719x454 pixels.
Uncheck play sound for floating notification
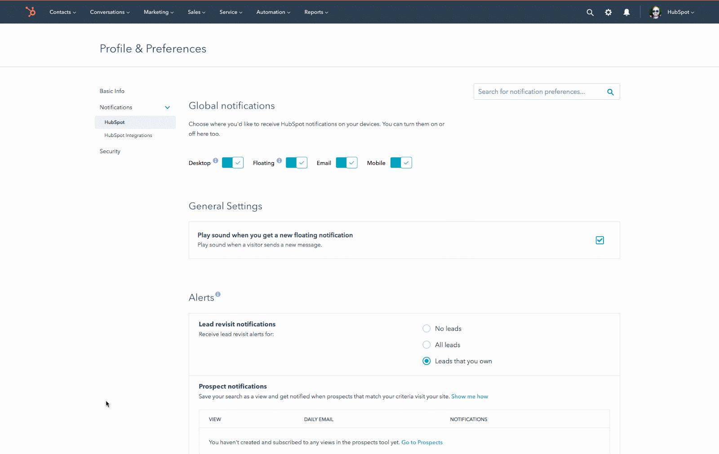pos(599,240)
